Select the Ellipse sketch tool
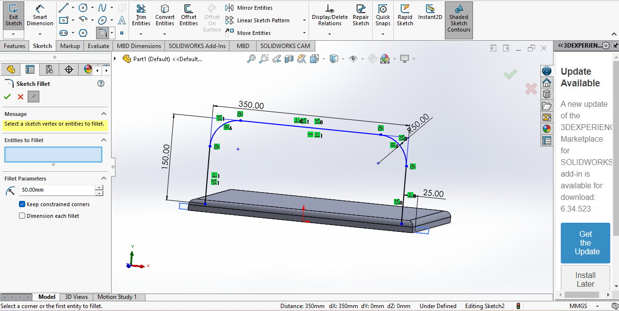 (x=102, y=20)
